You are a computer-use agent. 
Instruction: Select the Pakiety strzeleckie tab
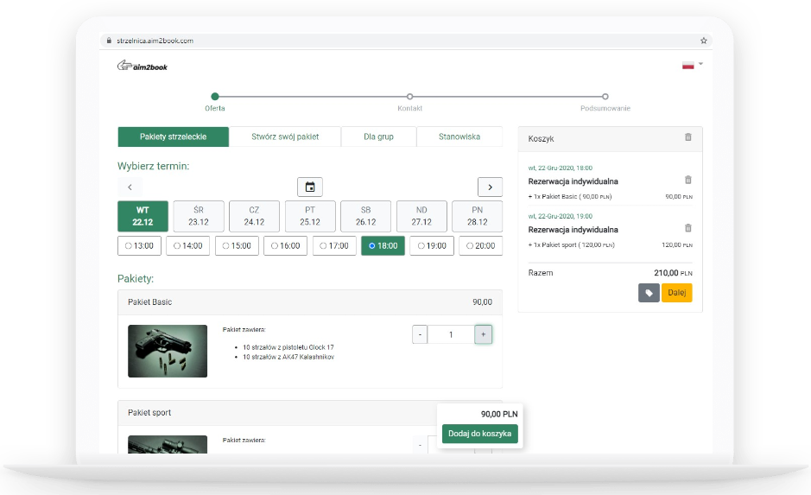(x=174, y=136)
